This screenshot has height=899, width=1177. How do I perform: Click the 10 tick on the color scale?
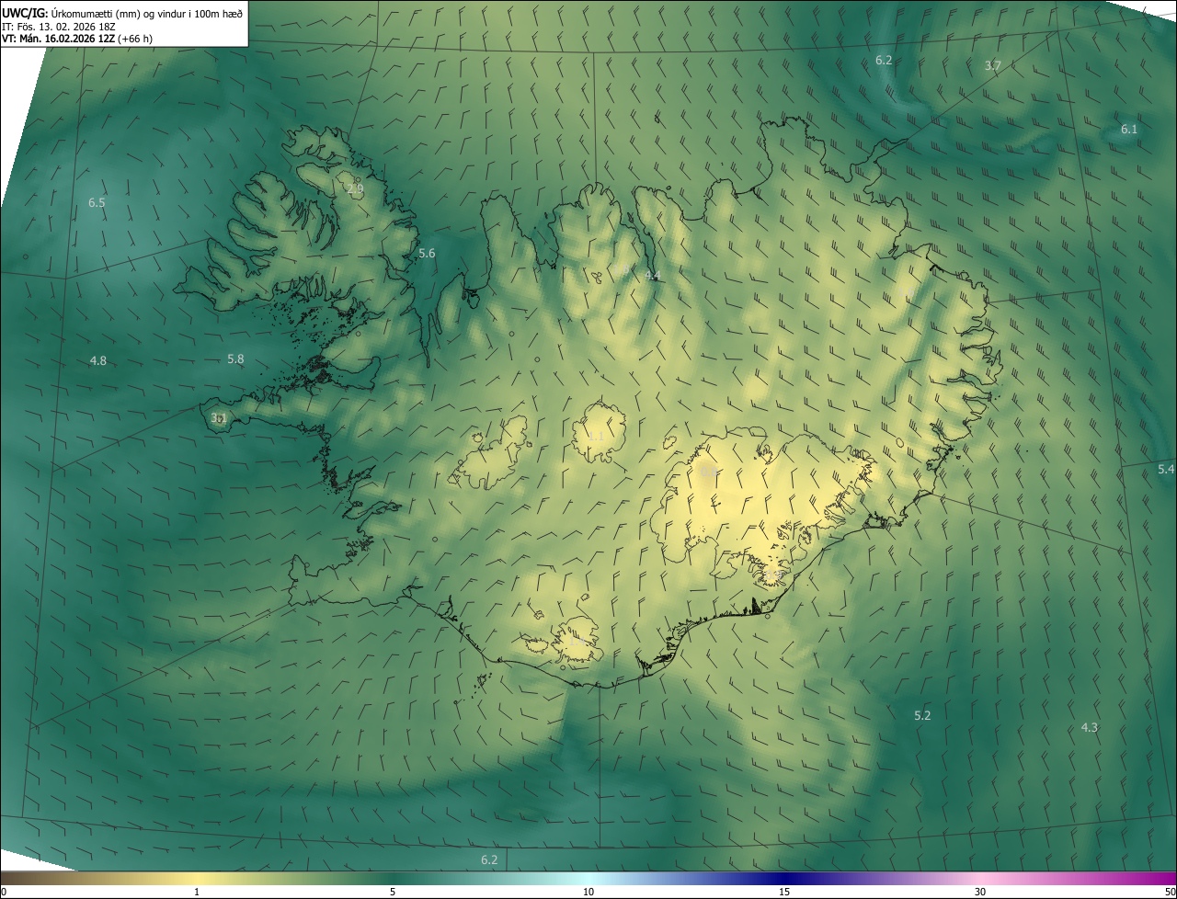coord(588,892)
